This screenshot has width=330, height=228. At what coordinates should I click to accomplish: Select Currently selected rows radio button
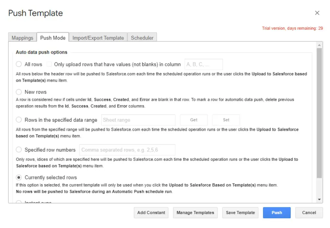19,177
